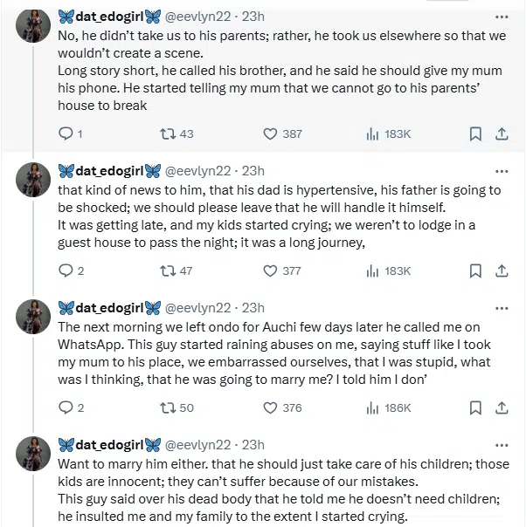The image size is (526, 527).
Task: View analytics showing 183K on second tweet
Action: [388, 270]
